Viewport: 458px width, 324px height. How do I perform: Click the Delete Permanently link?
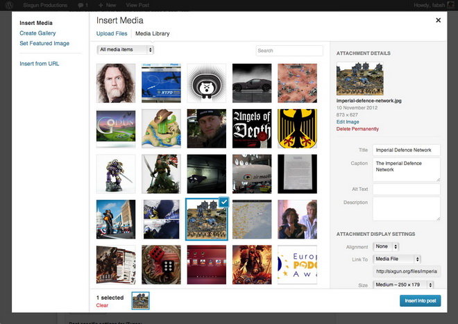[357, 129]
